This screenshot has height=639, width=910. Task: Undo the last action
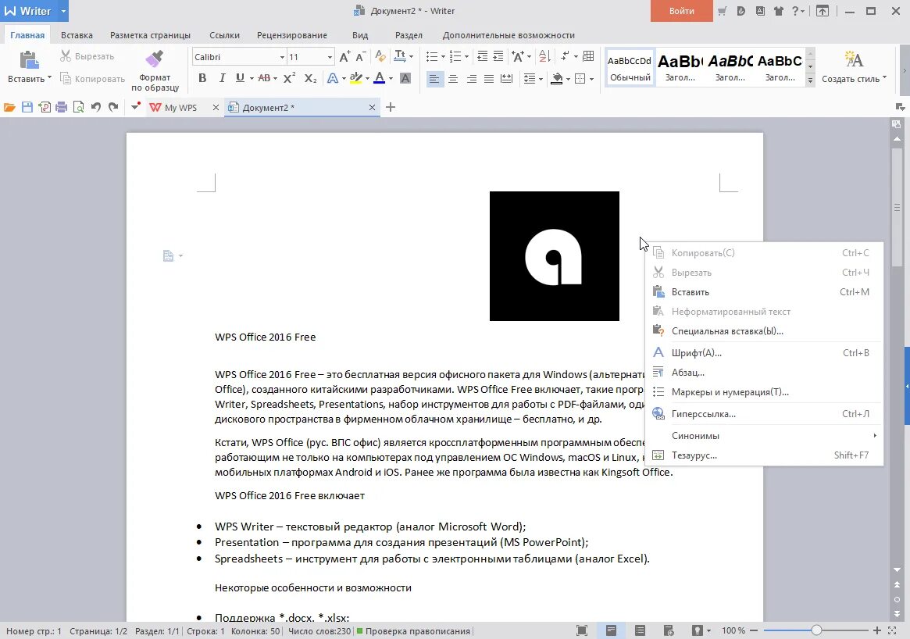tap(96, 107)
